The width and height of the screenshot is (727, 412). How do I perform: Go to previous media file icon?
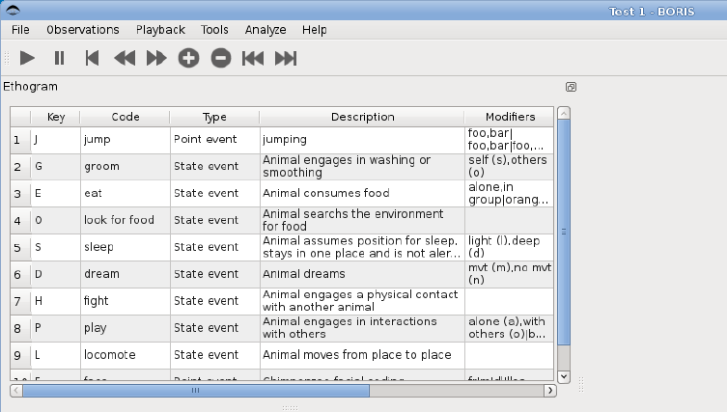[253, 59]
